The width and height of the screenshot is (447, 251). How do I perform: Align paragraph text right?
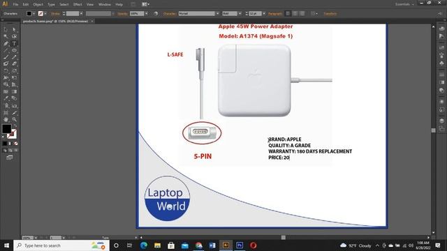click(302, 13)
